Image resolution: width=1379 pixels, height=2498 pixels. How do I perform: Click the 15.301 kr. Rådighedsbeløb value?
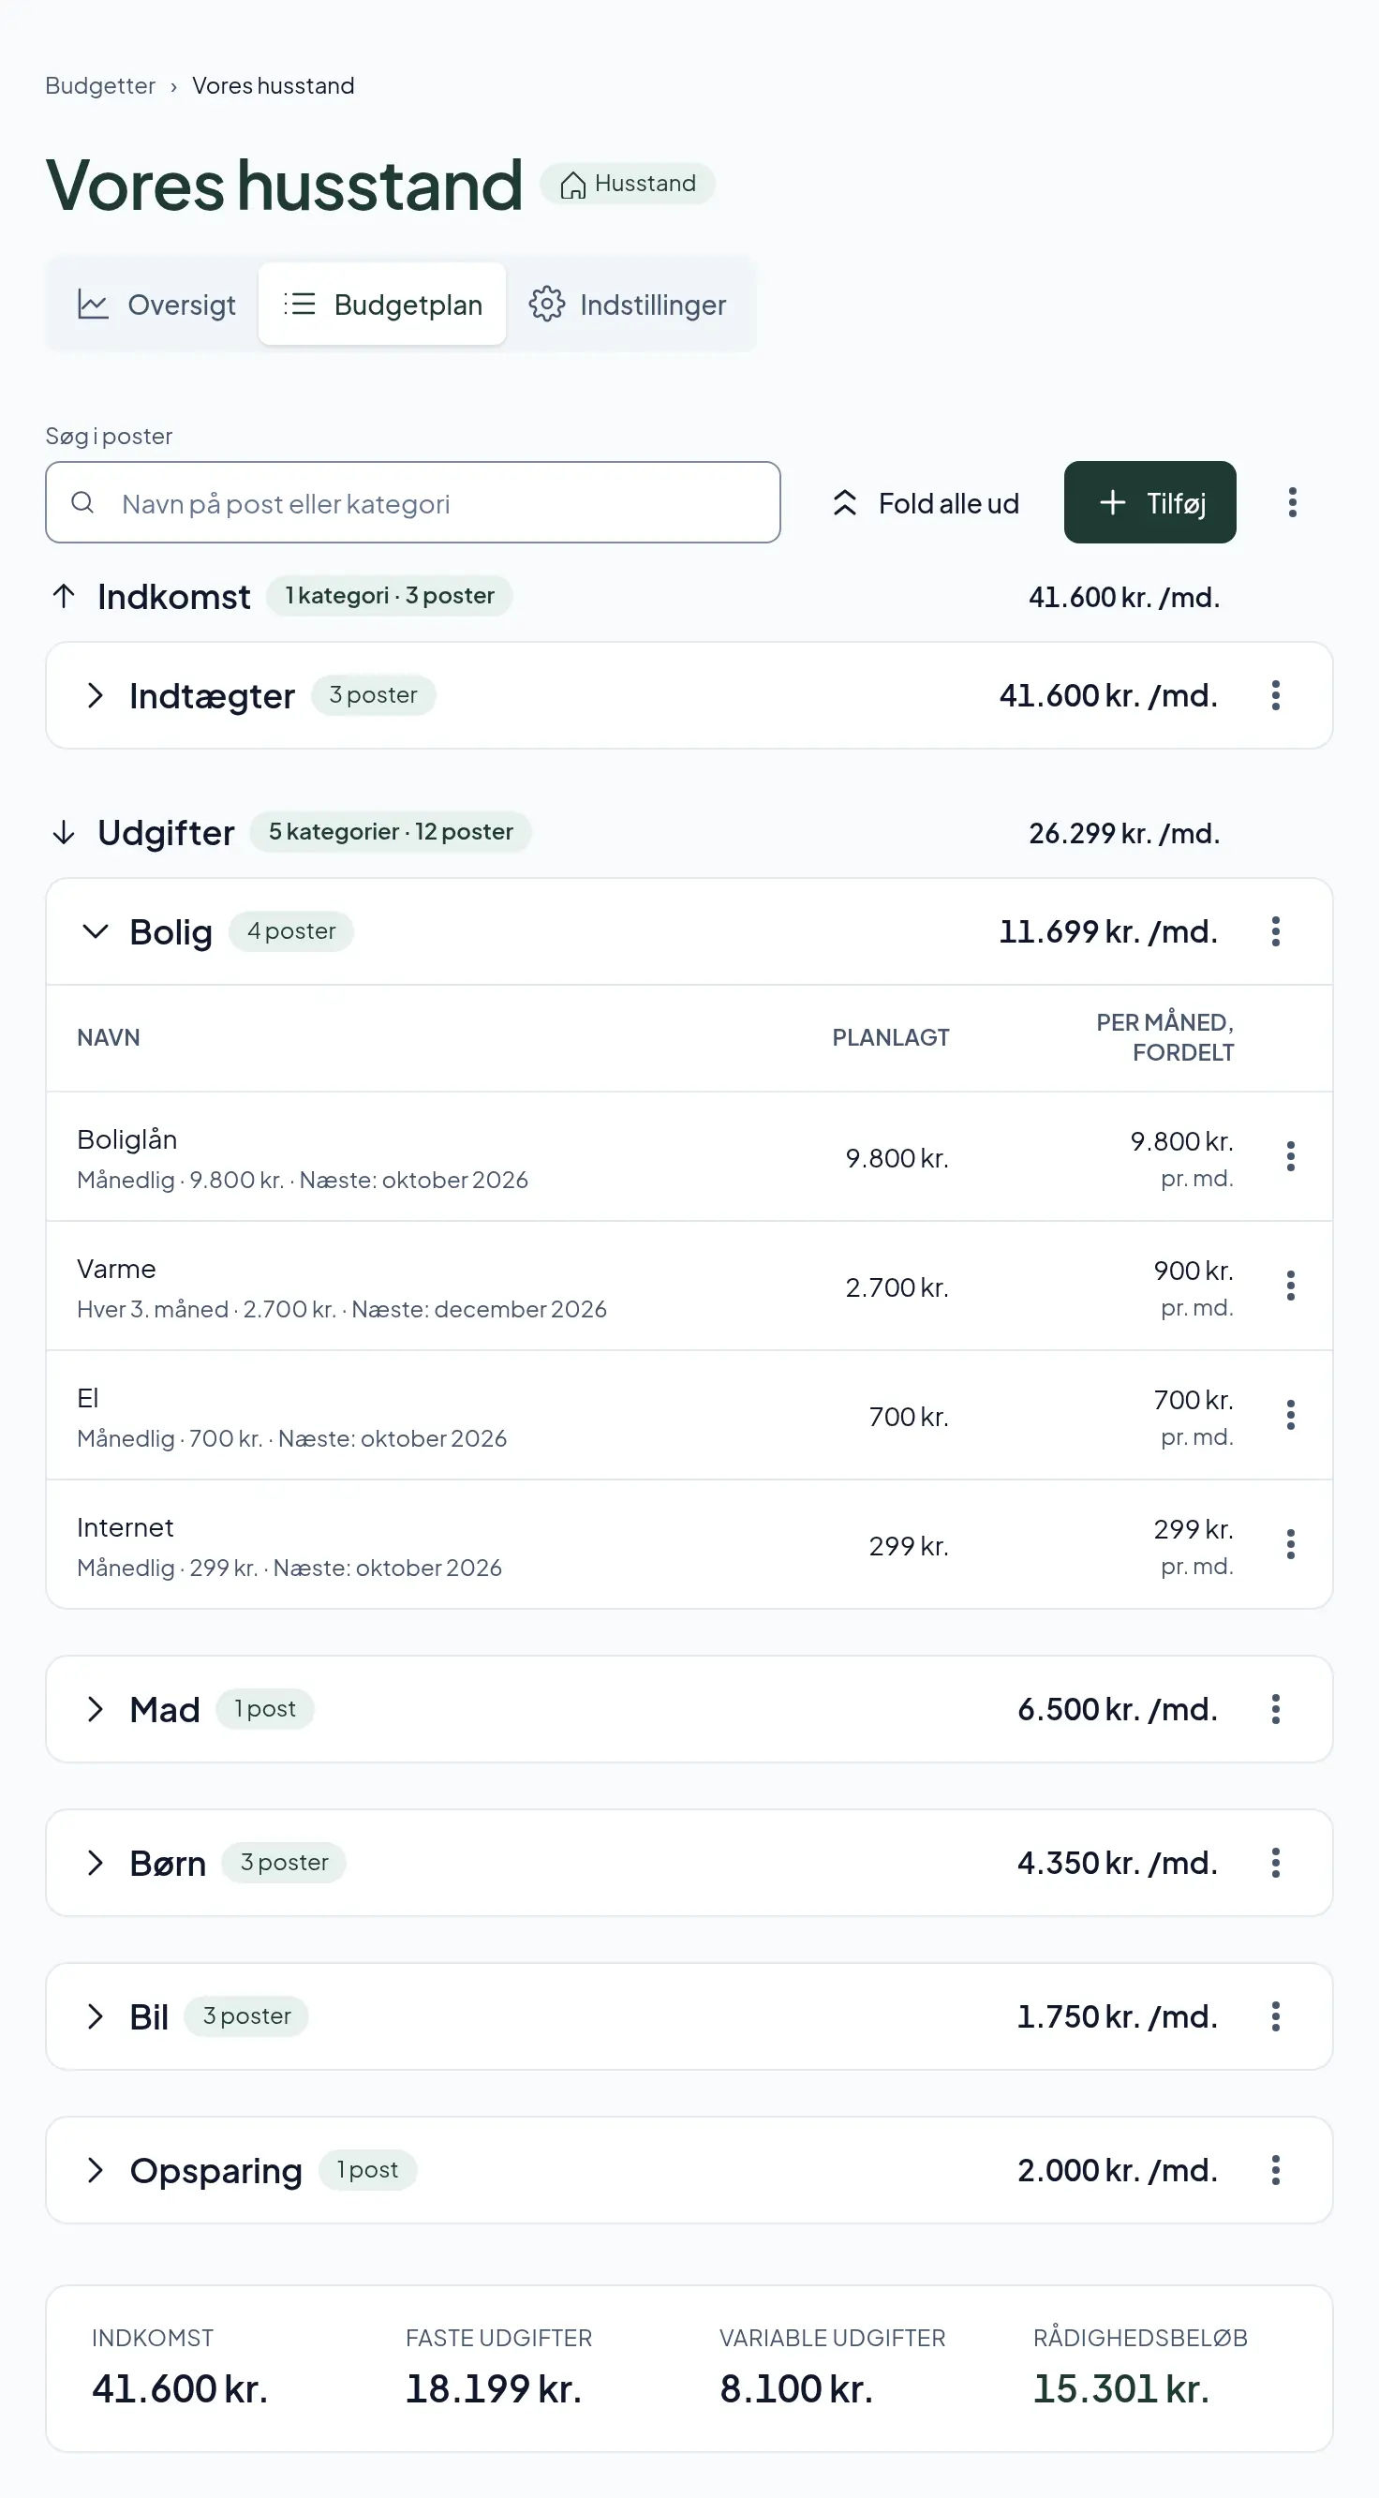click(x=1121, y=2388)
